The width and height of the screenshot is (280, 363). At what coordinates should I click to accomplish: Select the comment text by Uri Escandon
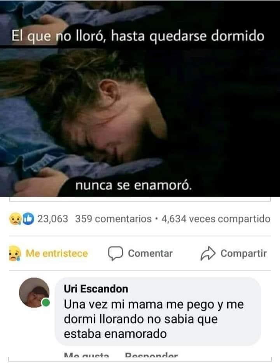tap(154, 319)
